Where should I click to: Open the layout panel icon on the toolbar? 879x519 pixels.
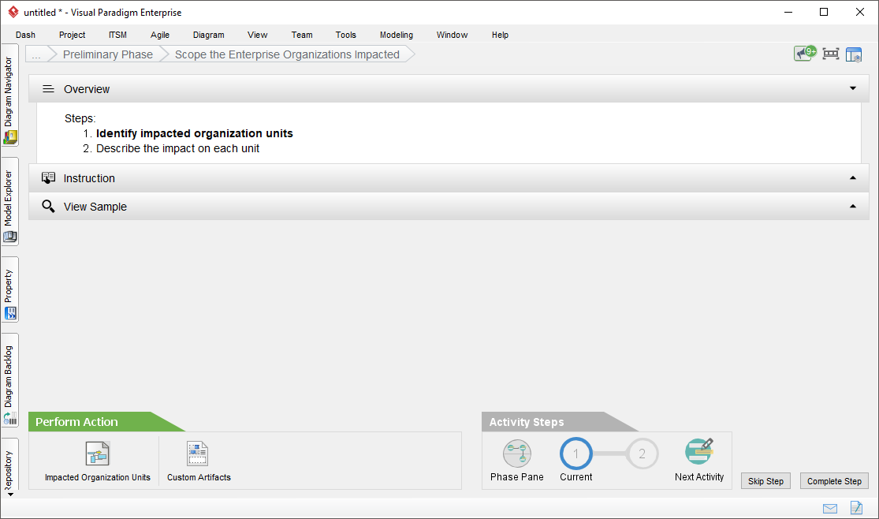853,54
